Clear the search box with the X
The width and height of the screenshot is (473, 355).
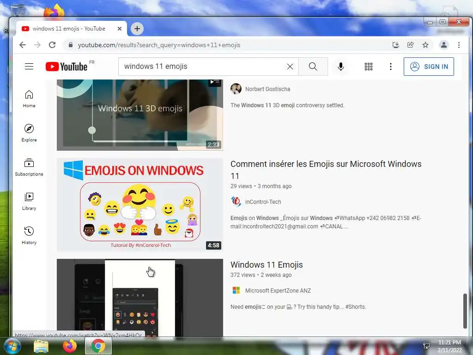coord(290,67)
